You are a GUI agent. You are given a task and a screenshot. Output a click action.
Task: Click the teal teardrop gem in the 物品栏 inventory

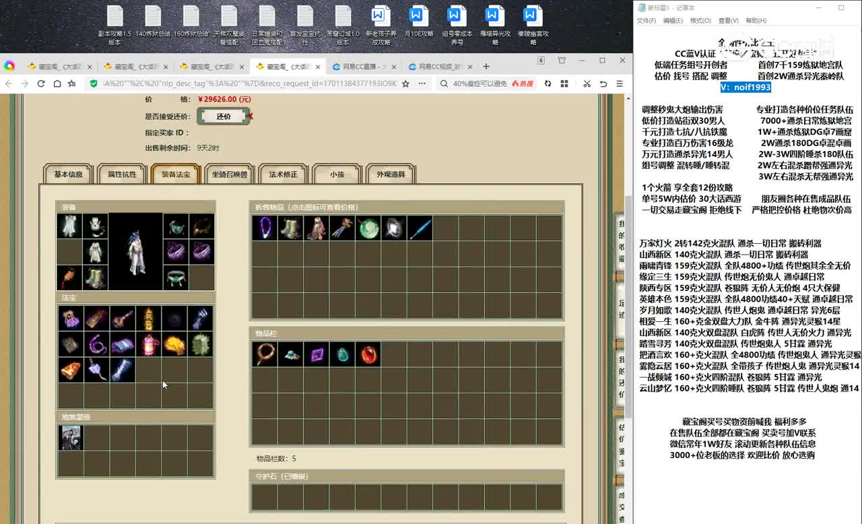[x=342, y=354]
